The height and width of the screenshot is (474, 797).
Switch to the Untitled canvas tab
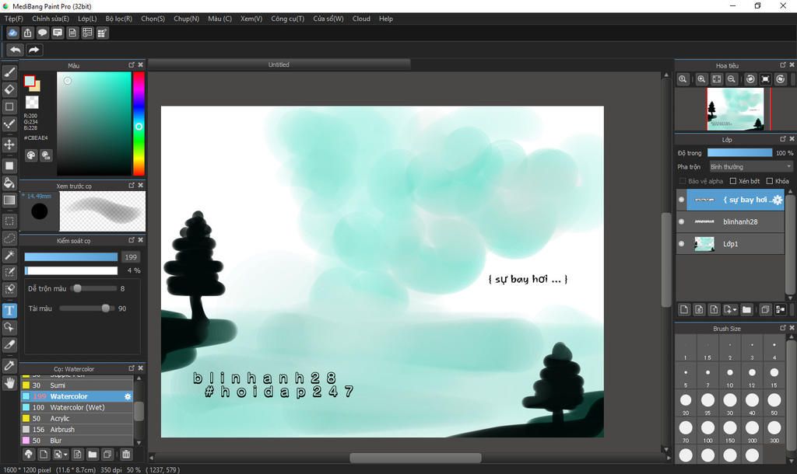279,64
